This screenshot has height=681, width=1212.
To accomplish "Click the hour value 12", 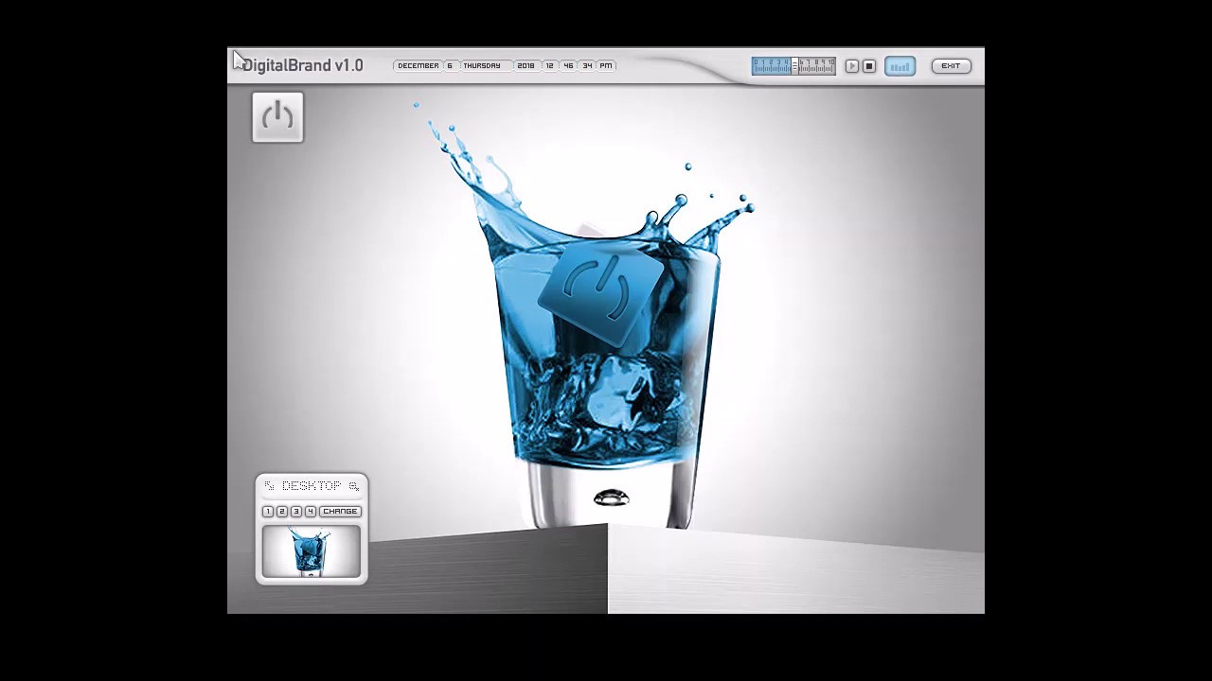I will (549, 66).
